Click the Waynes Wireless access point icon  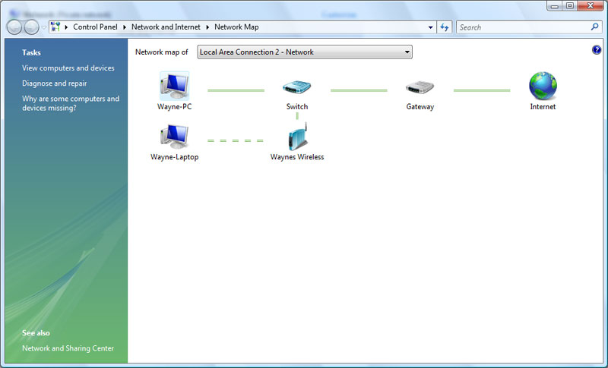(x=298, y=137)
